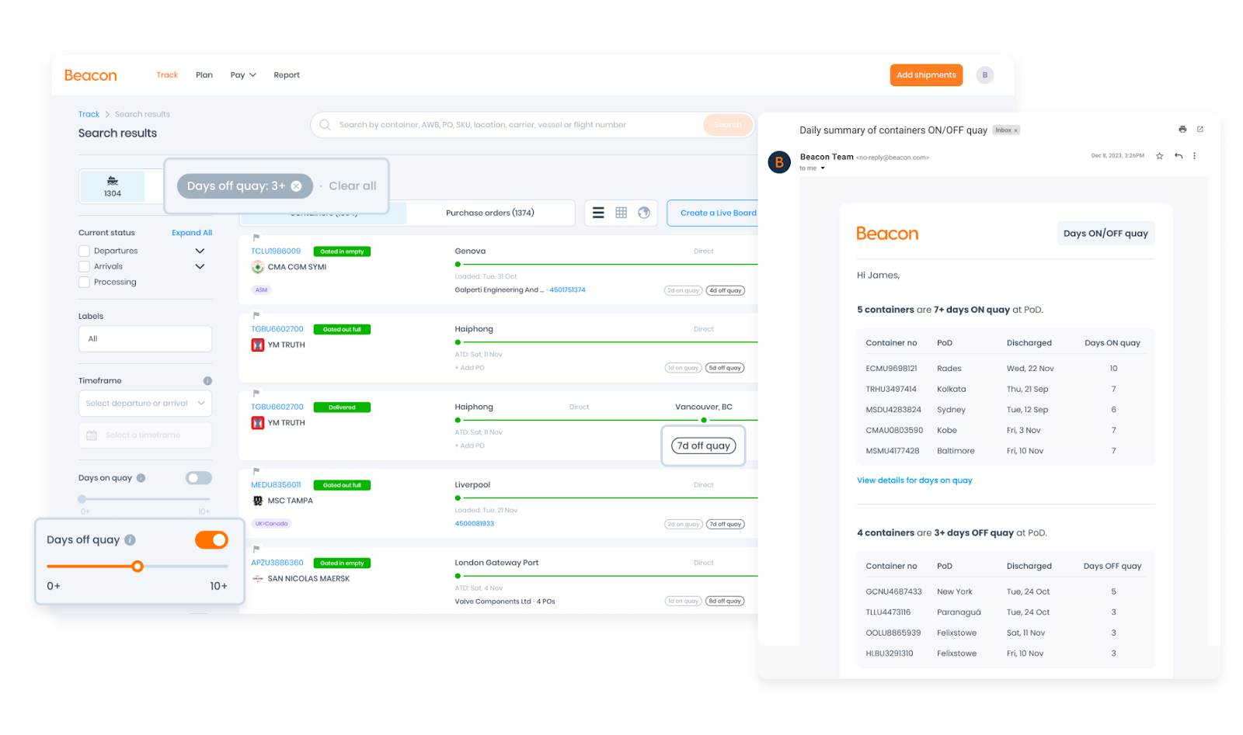Expand the Departures status filter

click(x=200, y=250)
